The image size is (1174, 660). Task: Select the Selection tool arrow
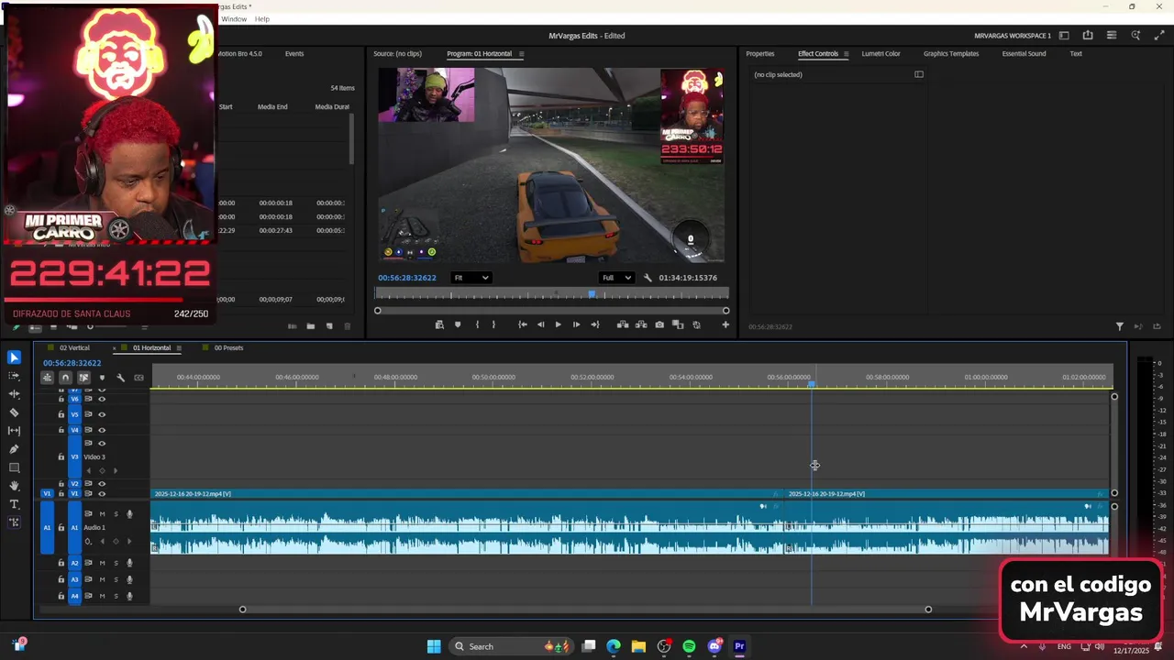pyautogui.click(x=14, y=357)
